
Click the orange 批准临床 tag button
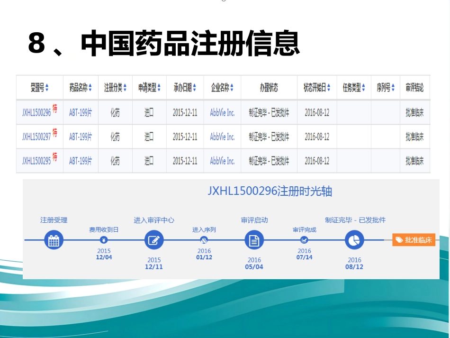click(414, 240)
